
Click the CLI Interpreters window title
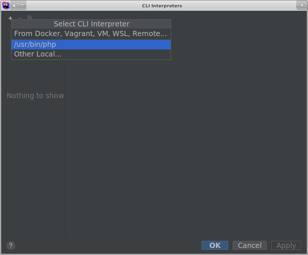(x=162, y=6)
